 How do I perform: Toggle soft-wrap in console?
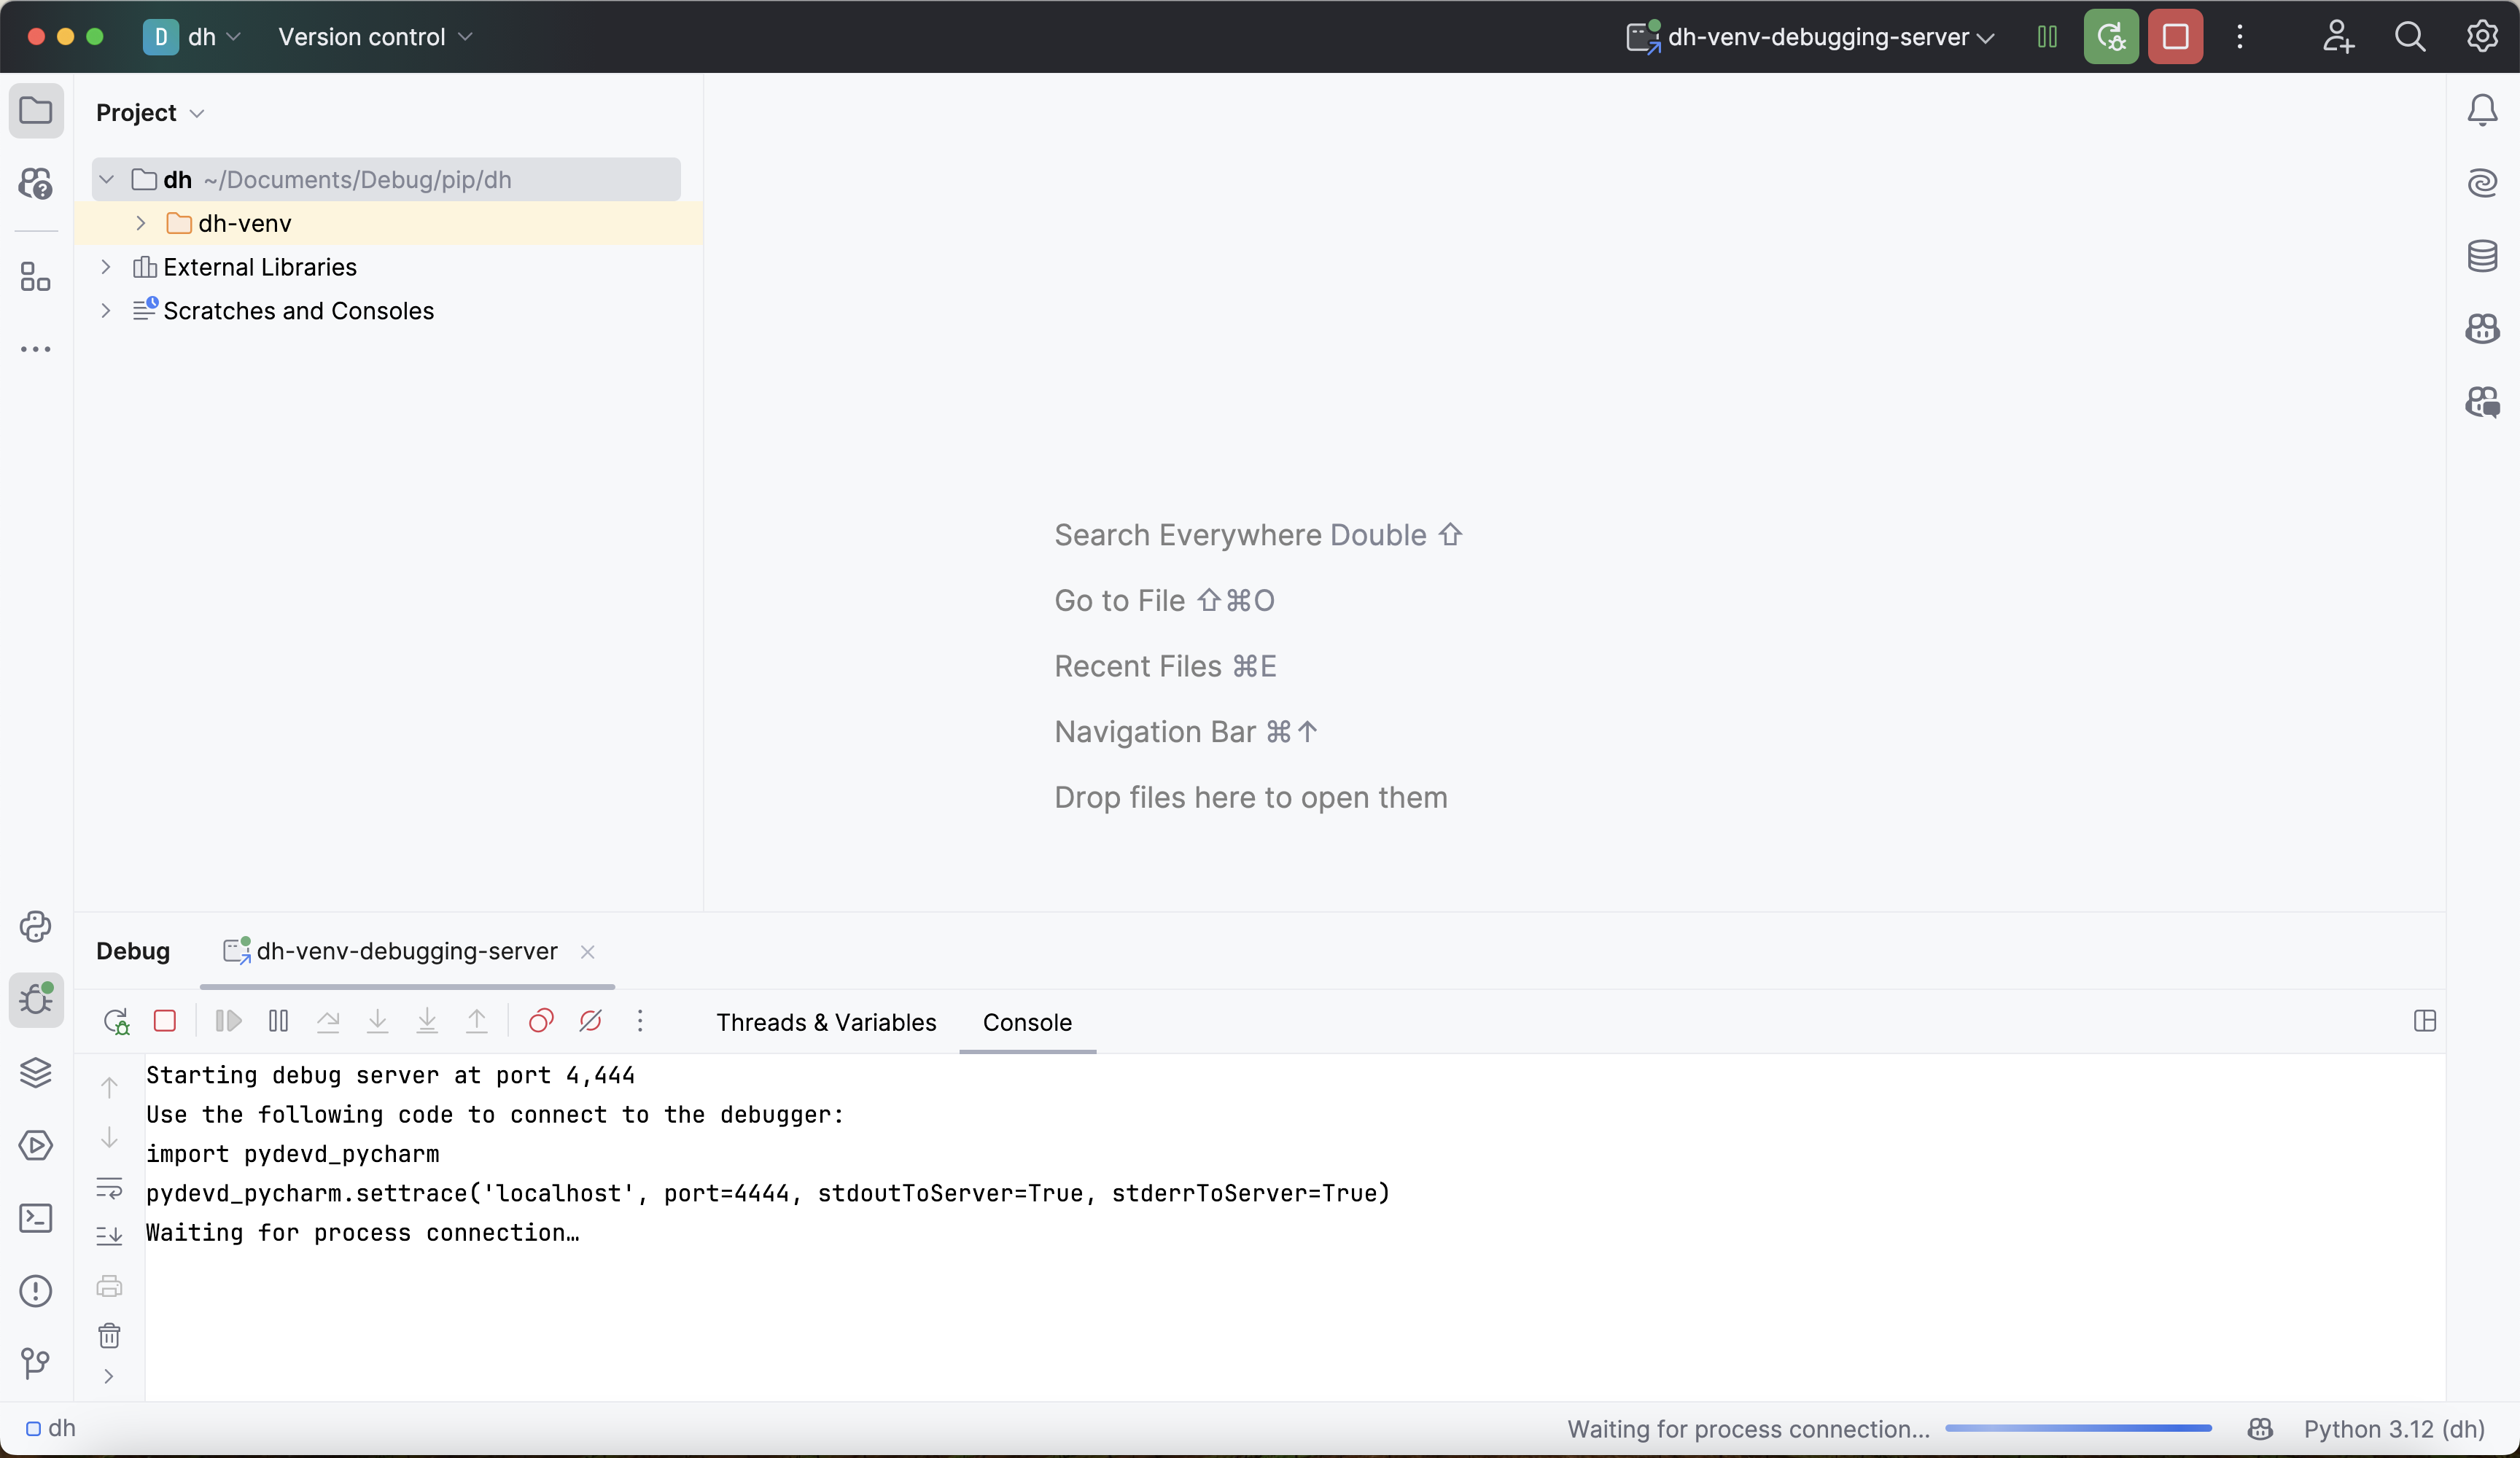(109, 1187)
